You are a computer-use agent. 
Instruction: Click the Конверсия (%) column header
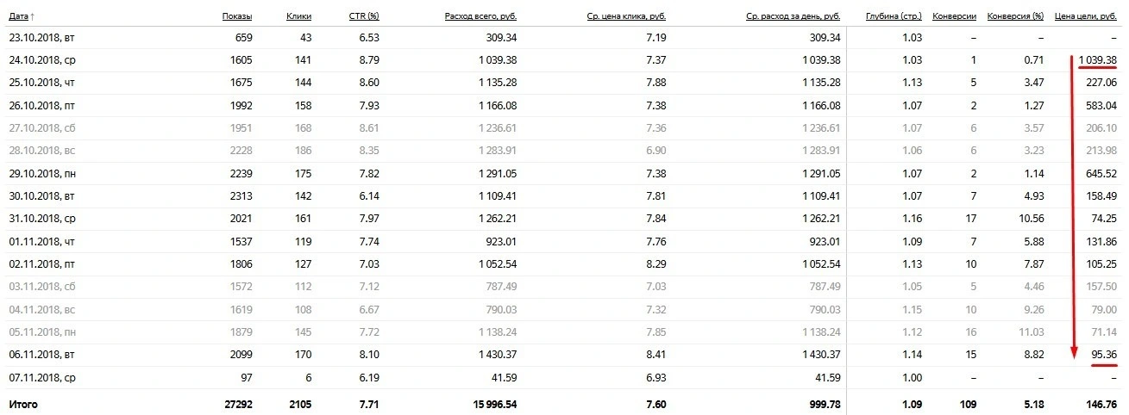pos(1015,15)
